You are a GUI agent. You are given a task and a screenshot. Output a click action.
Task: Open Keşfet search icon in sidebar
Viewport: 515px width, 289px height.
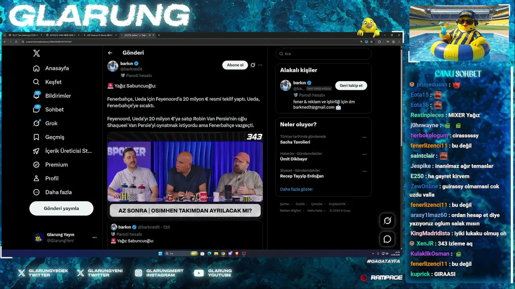click(37, 82)
